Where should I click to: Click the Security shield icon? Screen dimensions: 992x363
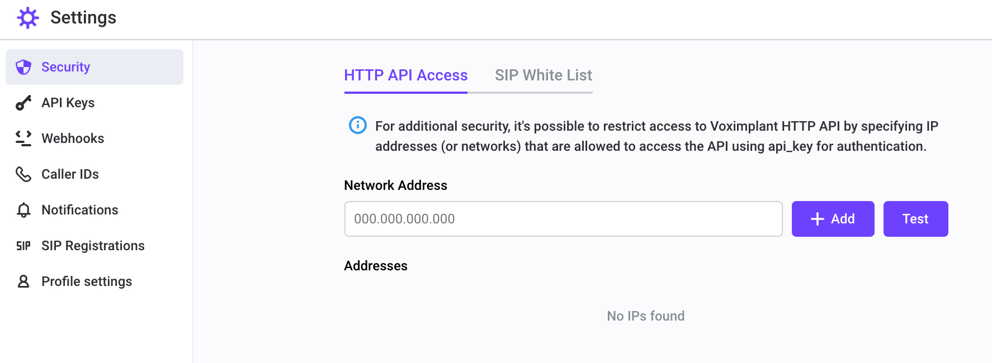click(x=23, y=67)
